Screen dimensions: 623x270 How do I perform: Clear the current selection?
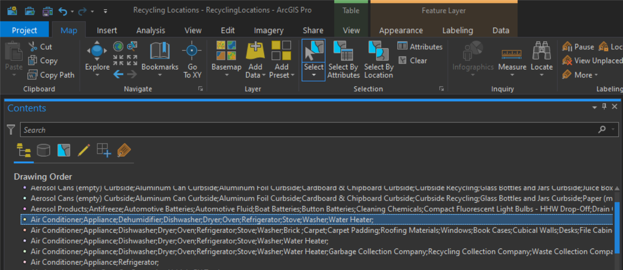tap(413, 61)
